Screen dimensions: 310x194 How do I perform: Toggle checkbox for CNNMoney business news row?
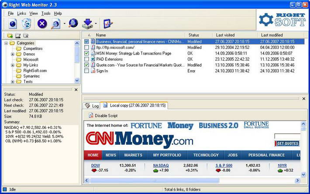(x=86, y=42)
